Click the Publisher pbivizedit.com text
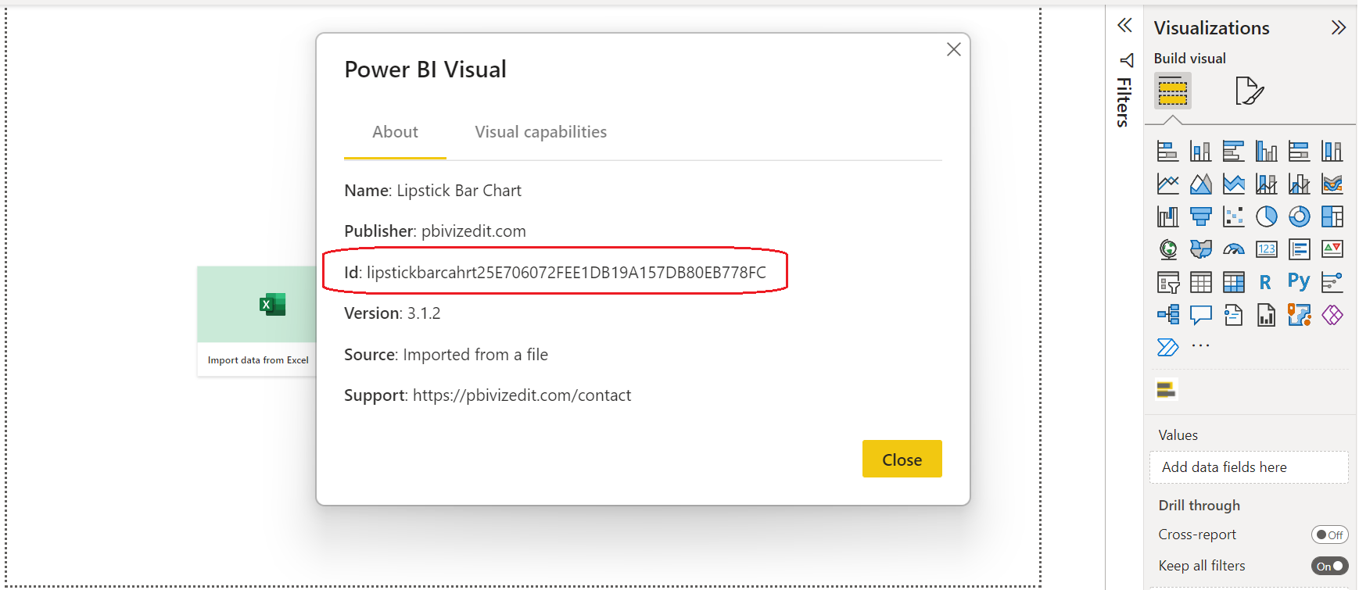Viewport: 1359px width, 590px height. (x=435, y=231)
